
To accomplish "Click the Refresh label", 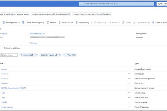I will point(53,22).
